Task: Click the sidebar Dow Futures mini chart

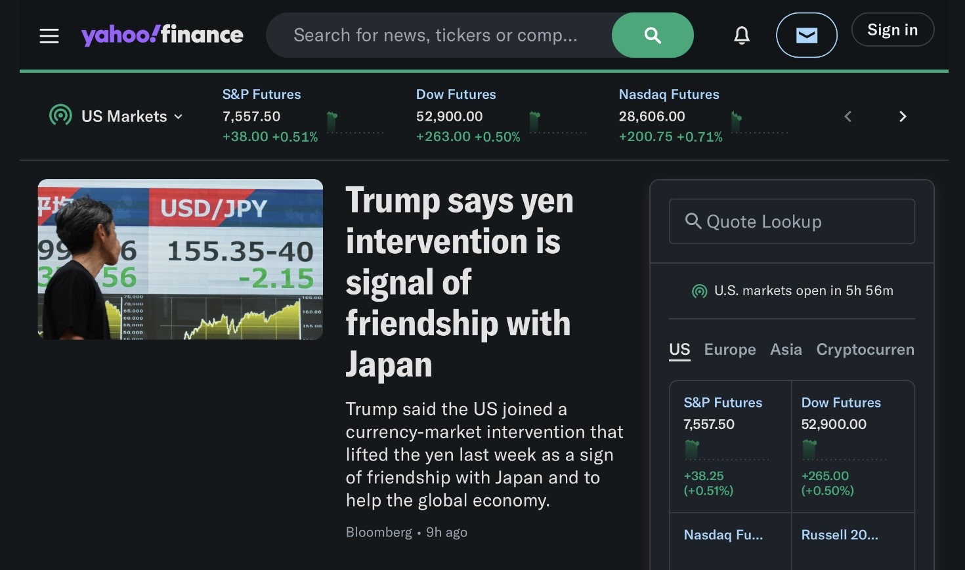Action: pyautogui.click(x=844, y=450)
